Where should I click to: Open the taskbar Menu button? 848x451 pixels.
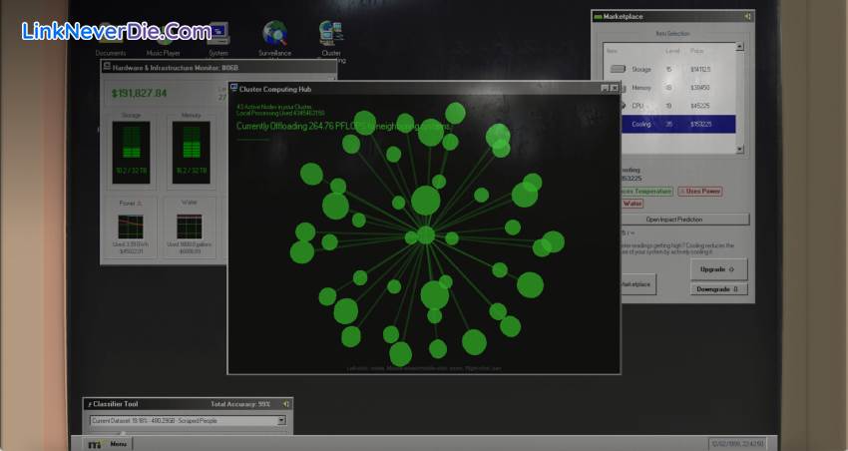click(x=112, y=443)
